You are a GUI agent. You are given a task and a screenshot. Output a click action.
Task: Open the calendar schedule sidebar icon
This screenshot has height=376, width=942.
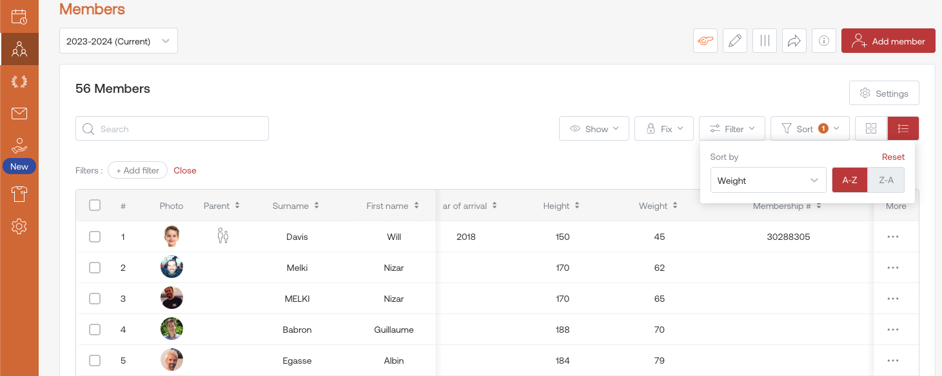pyautogui.click(x=19, y=17)
